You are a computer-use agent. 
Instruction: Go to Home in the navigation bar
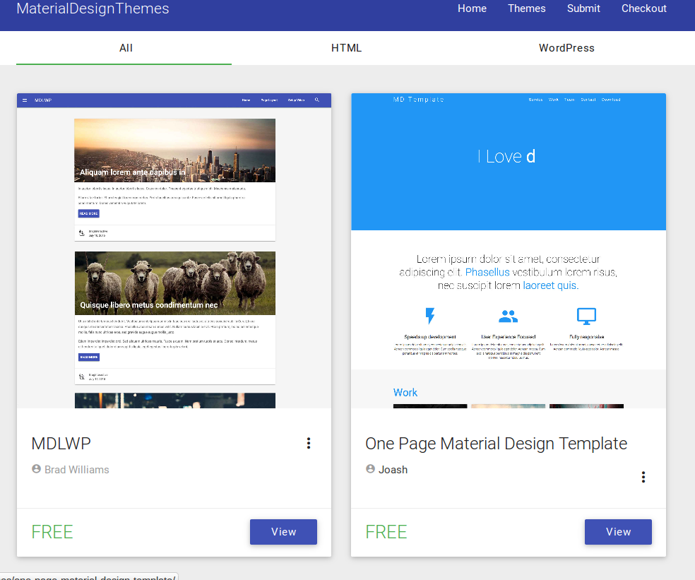pos(472,8)
